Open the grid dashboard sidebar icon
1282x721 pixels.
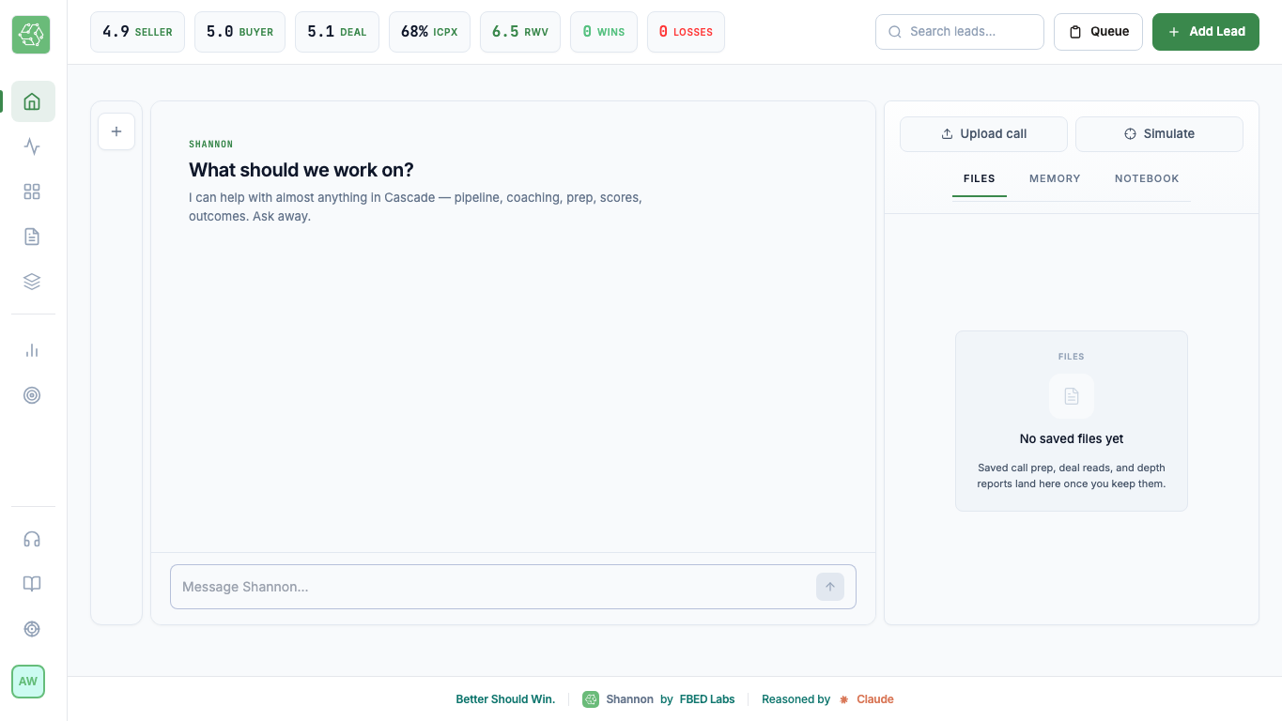click(32, 192)
